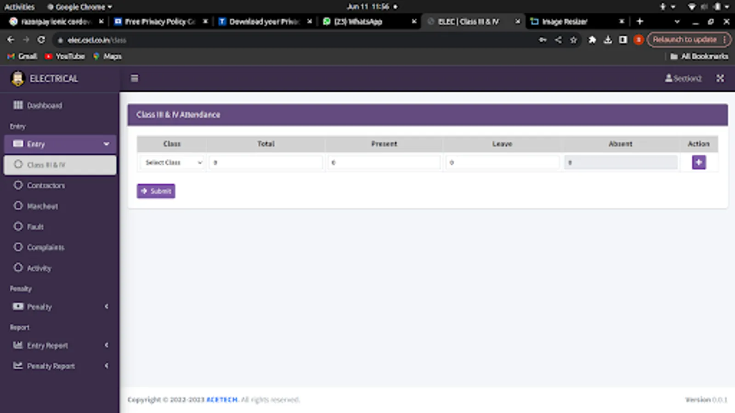Open the tab search dropdown arrow

677,22
